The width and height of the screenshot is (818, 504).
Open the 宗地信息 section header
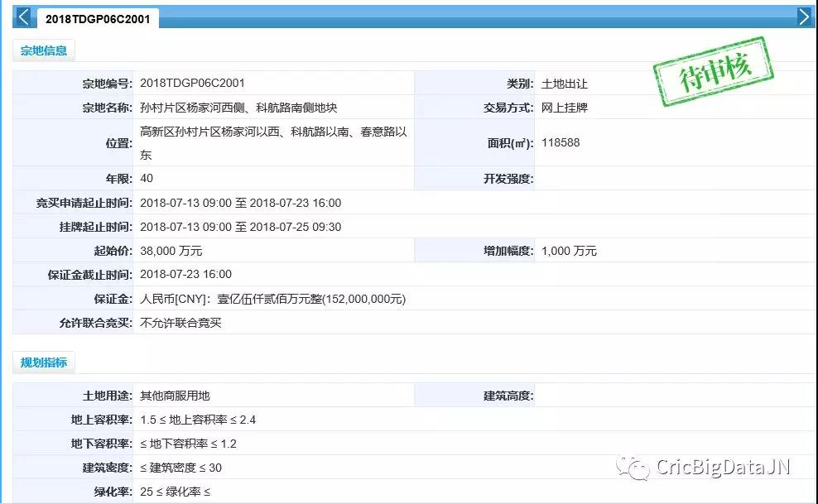point(44,50)
